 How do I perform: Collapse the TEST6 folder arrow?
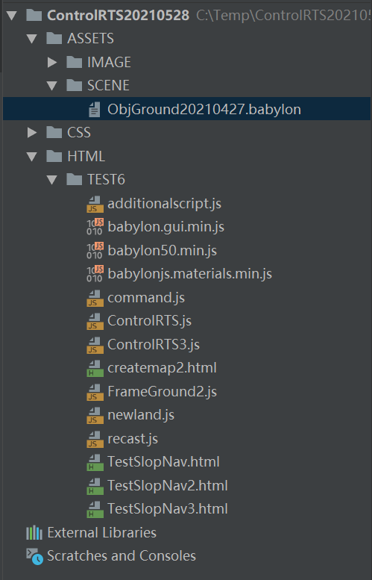tap(52, 180)
